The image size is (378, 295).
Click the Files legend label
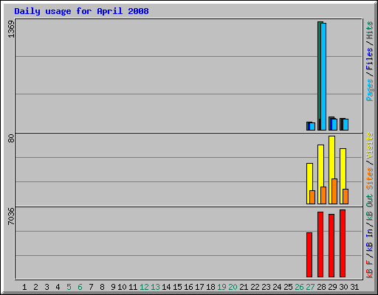click(x=369, y=59)
